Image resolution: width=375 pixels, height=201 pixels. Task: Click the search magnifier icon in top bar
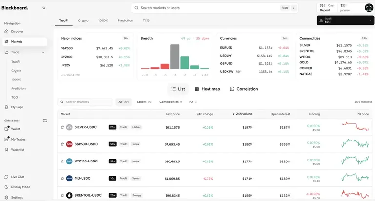point(136,8)
